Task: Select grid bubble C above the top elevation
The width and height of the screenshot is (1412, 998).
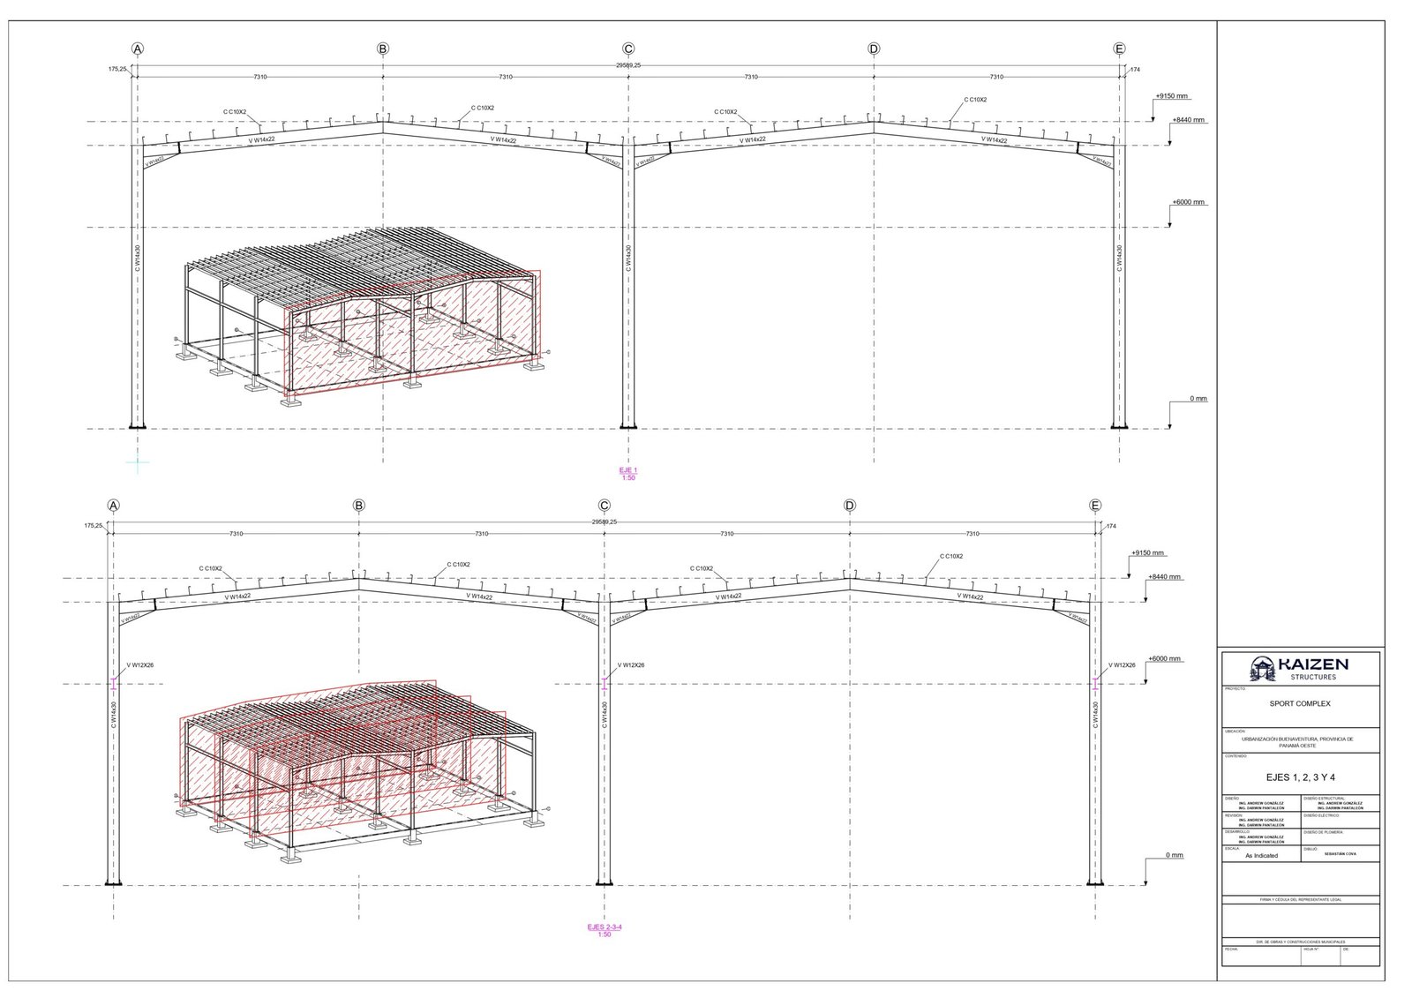Action: (x=629, y=49)
